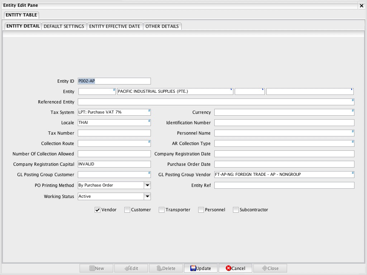367x275 pixels.
Task: Tick the Transporter checkbox
Action: (x=162, y=210)
